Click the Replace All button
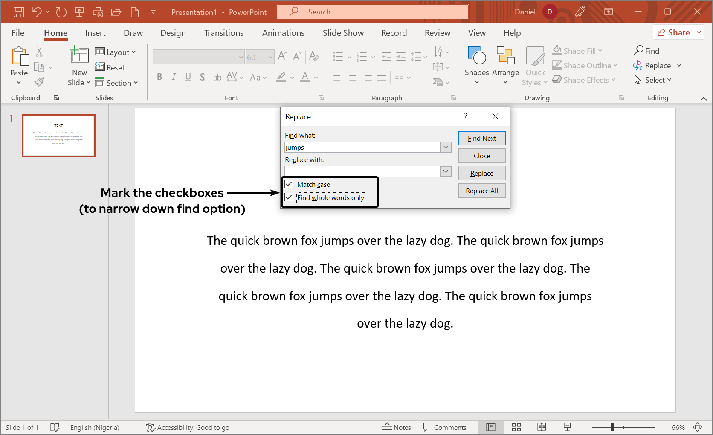The height and width of the screenshot is (435, 713). [481, 191]
